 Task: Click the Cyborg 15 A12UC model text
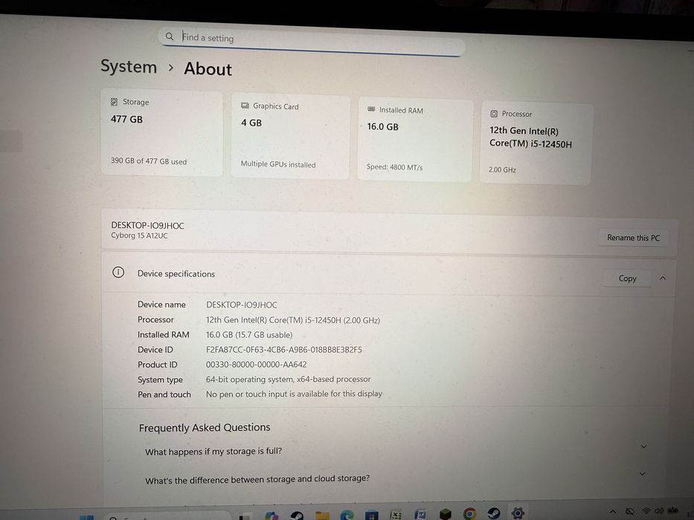[x=139, y=235]
